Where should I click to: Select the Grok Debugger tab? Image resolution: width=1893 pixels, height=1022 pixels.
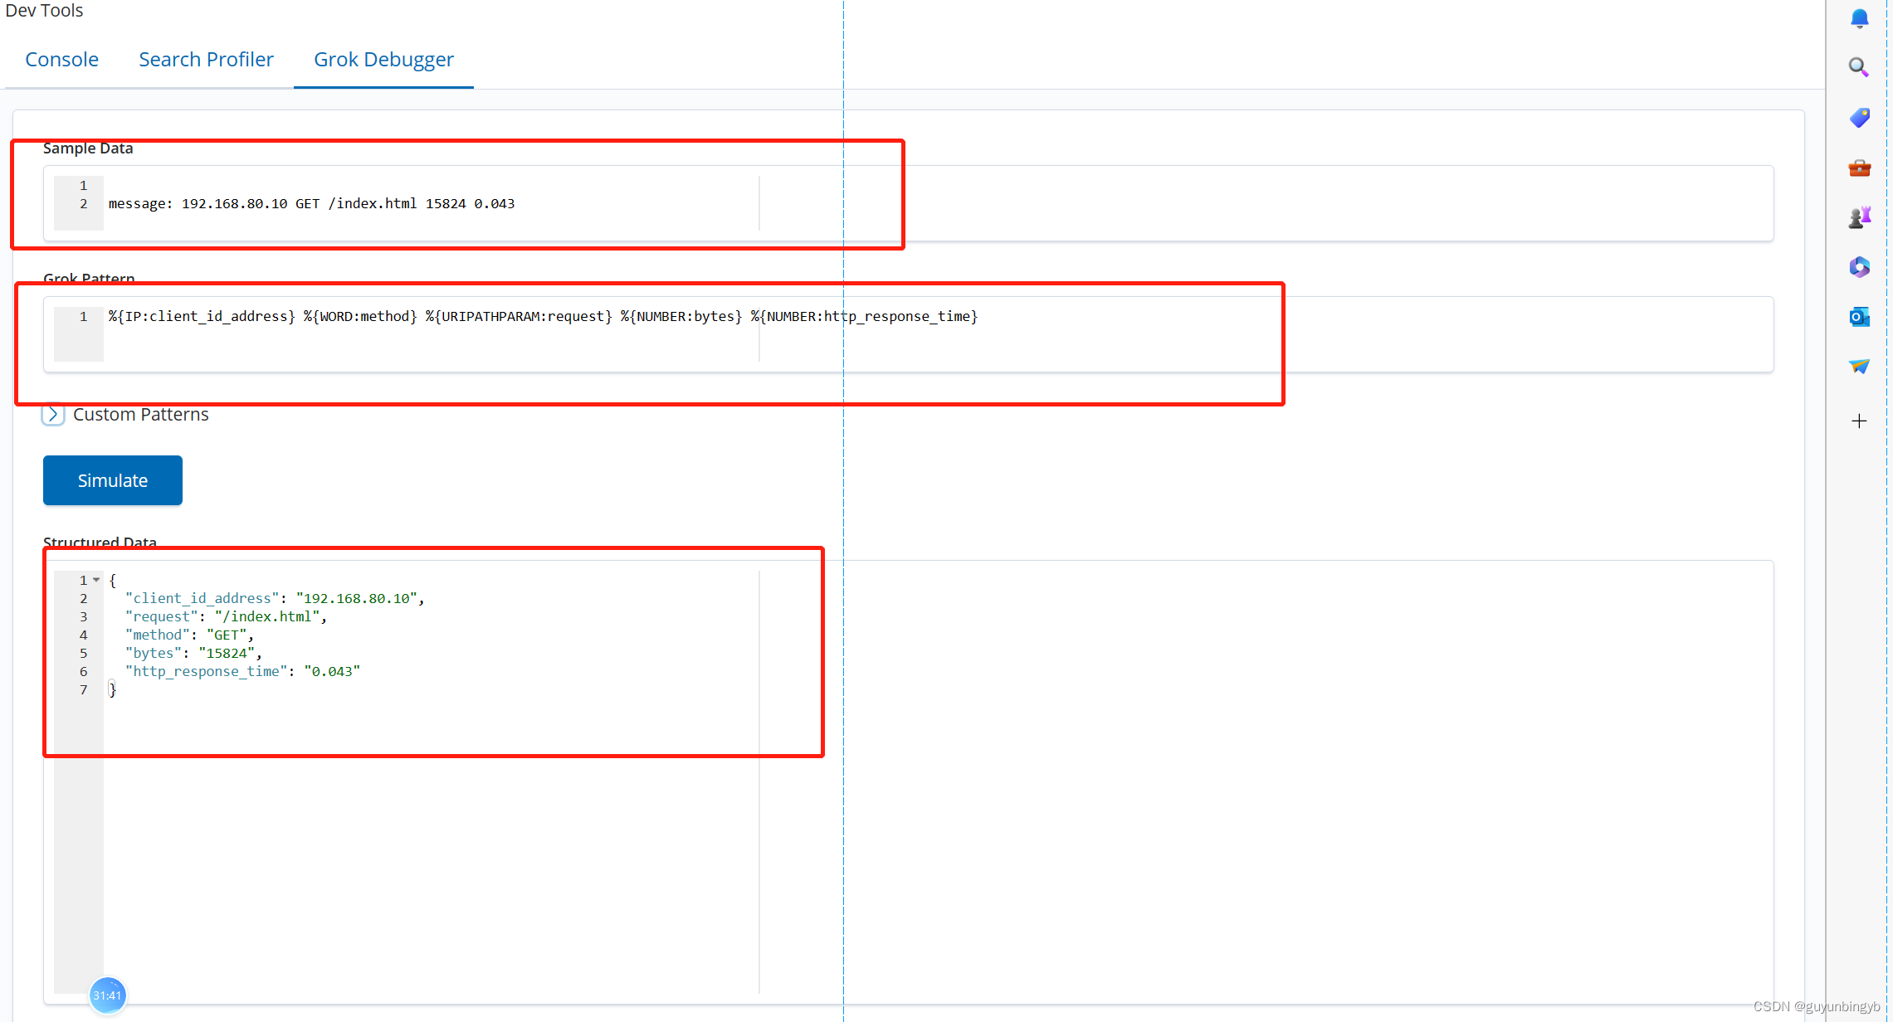pyautogui.click(x=383, y=60)
